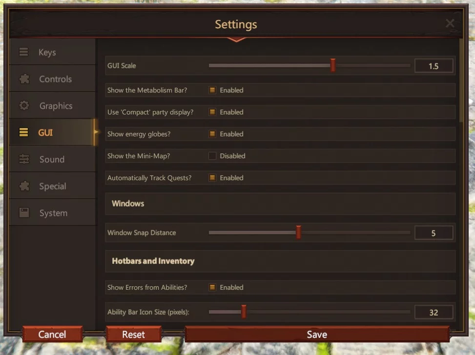
Task: Click the GUI menu-lines icon
Action: point(23,132)
